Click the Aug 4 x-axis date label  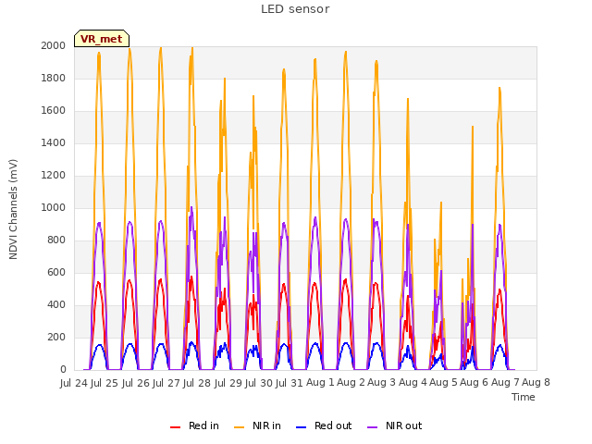click(x=413, y=383)
